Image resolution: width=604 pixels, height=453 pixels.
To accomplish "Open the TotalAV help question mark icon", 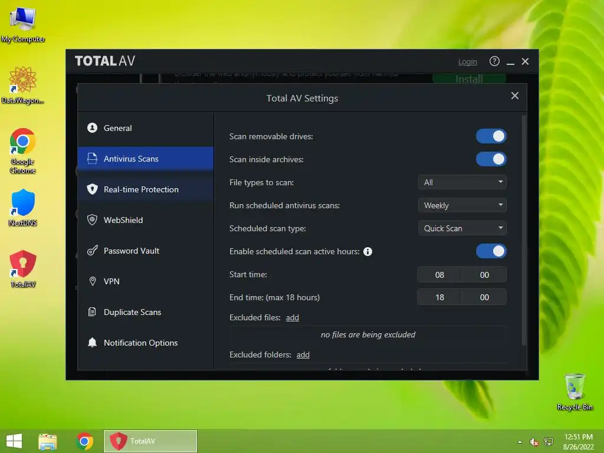I will [x=494, y=61].
